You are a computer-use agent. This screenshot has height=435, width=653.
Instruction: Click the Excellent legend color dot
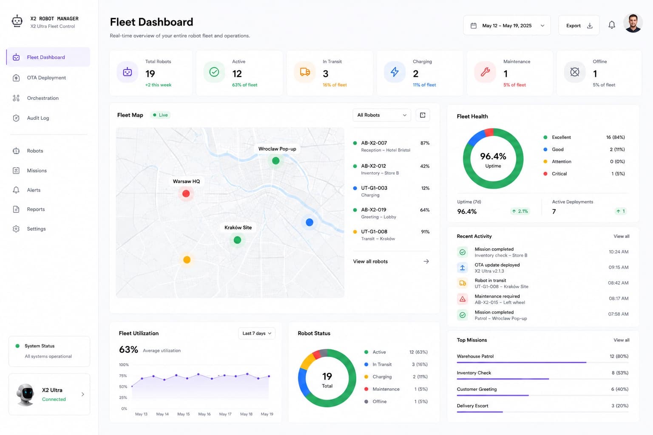[545, 137]
